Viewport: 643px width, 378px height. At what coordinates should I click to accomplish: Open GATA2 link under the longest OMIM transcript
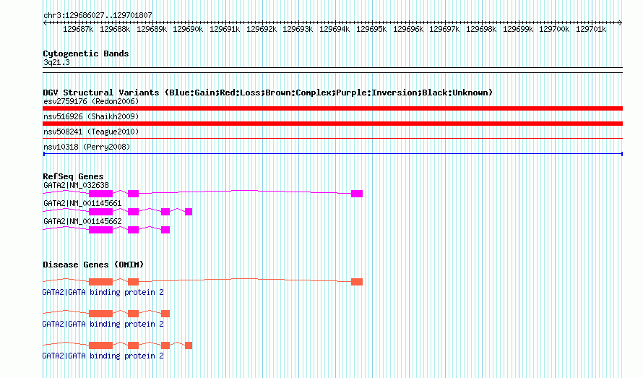103,292
